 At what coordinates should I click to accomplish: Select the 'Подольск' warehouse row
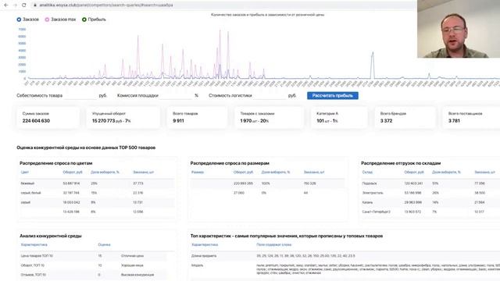tap(430, 183)
